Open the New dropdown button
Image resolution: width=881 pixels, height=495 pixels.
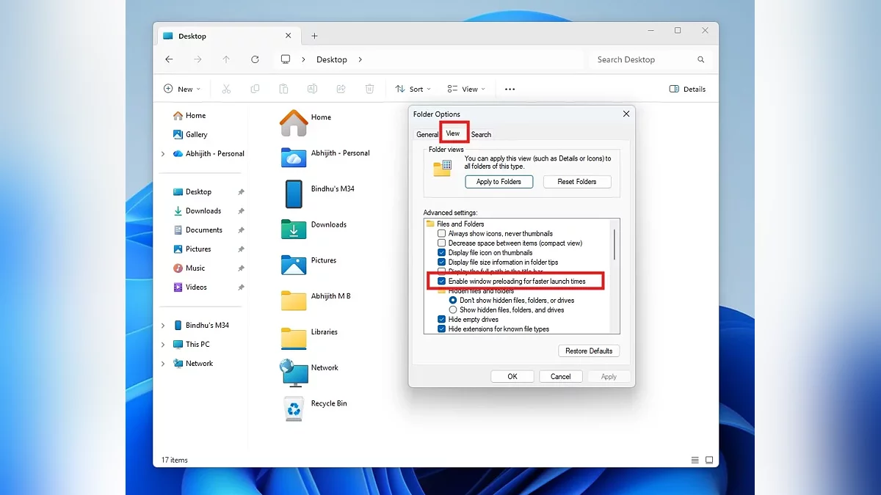pos(181,89)
